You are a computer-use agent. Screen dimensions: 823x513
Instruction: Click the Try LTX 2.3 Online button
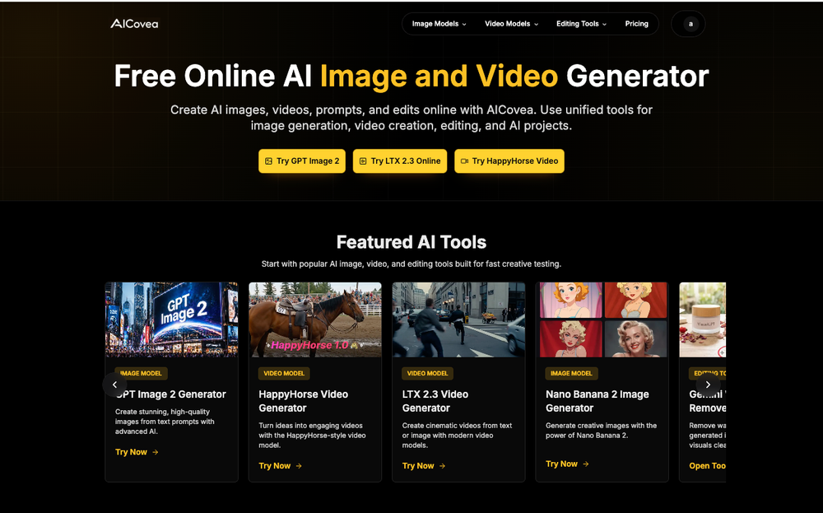(400, 161)
